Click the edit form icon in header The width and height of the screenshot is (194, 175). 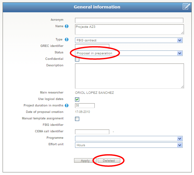tap(186, 7)
